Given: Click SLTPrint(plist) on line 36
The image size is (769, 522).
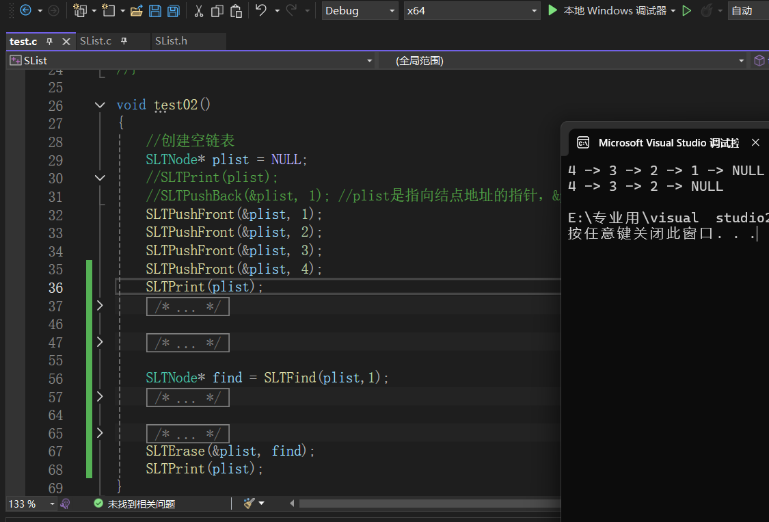Looking at the screenshot, I should pos(204,287).
